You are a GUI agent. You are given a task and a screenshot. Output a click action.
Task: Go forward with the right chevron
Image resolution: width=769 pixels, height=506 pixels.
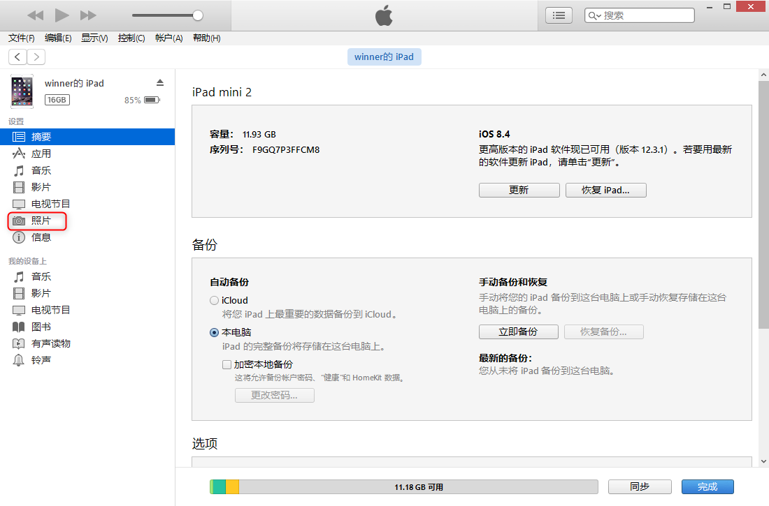tap(36, 57)
